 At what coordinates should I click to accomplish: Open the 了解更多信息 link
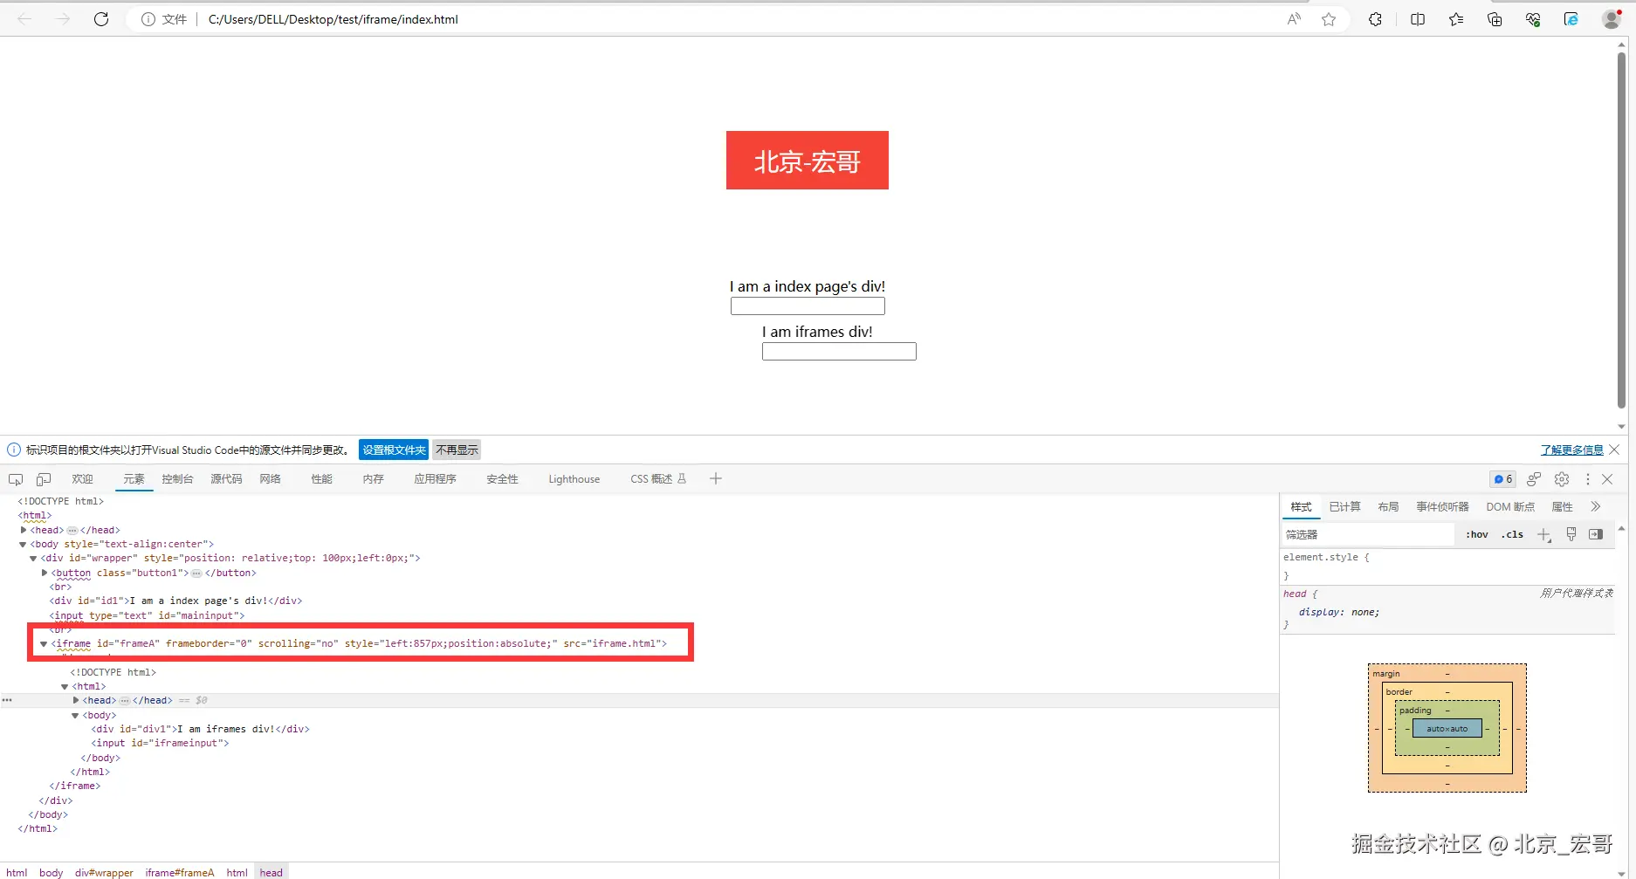[x=1572, y=450]
